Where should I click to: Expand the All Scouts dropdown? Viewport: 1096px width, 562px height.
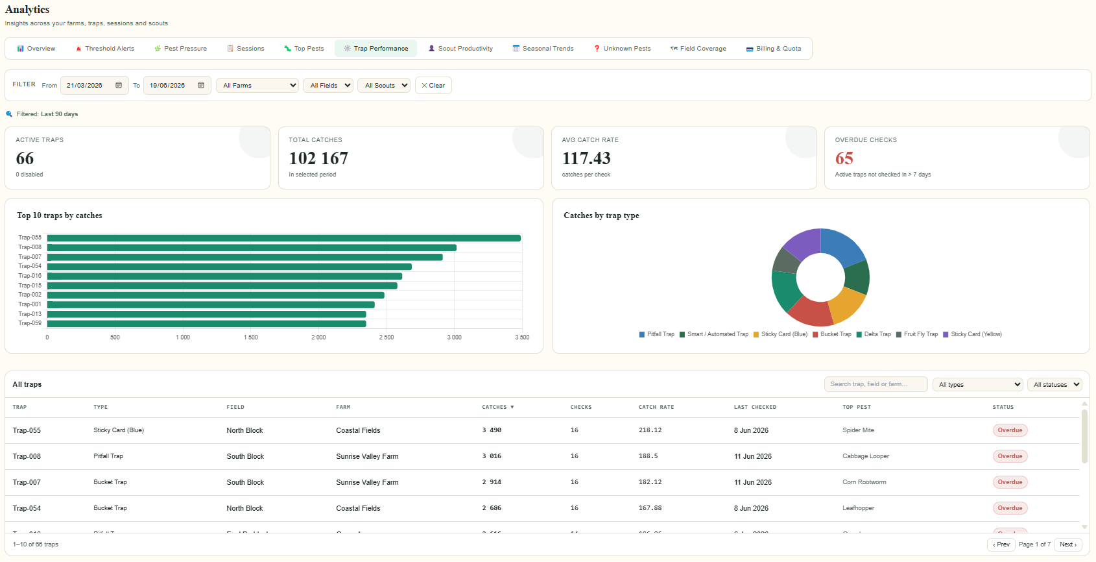(x=384, y=86)
